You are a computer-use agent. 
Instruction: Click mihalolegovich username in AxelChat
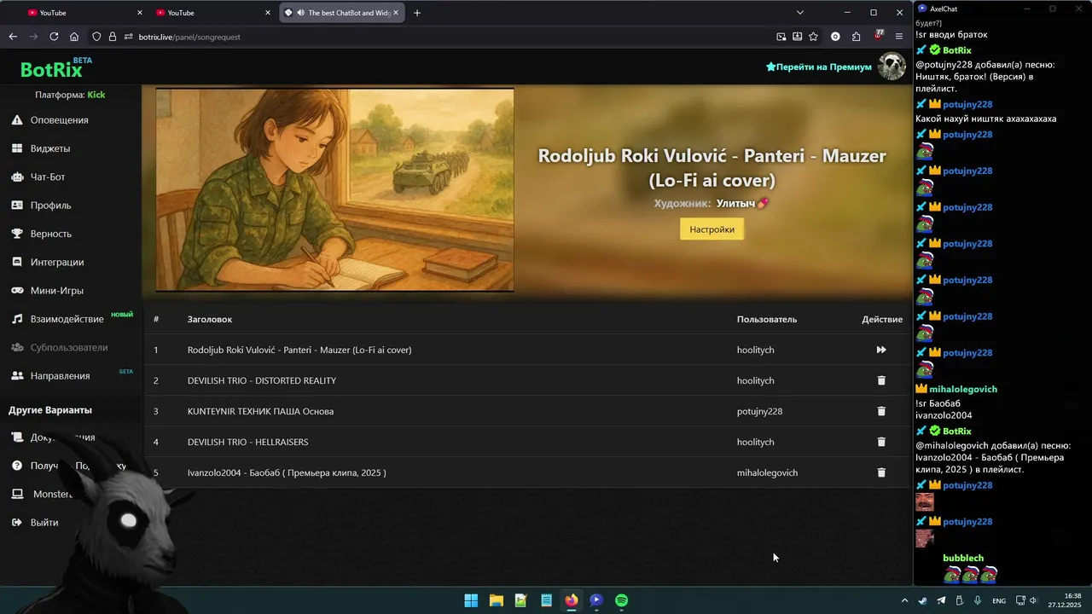pyautogui.click(x=963, y=389)
